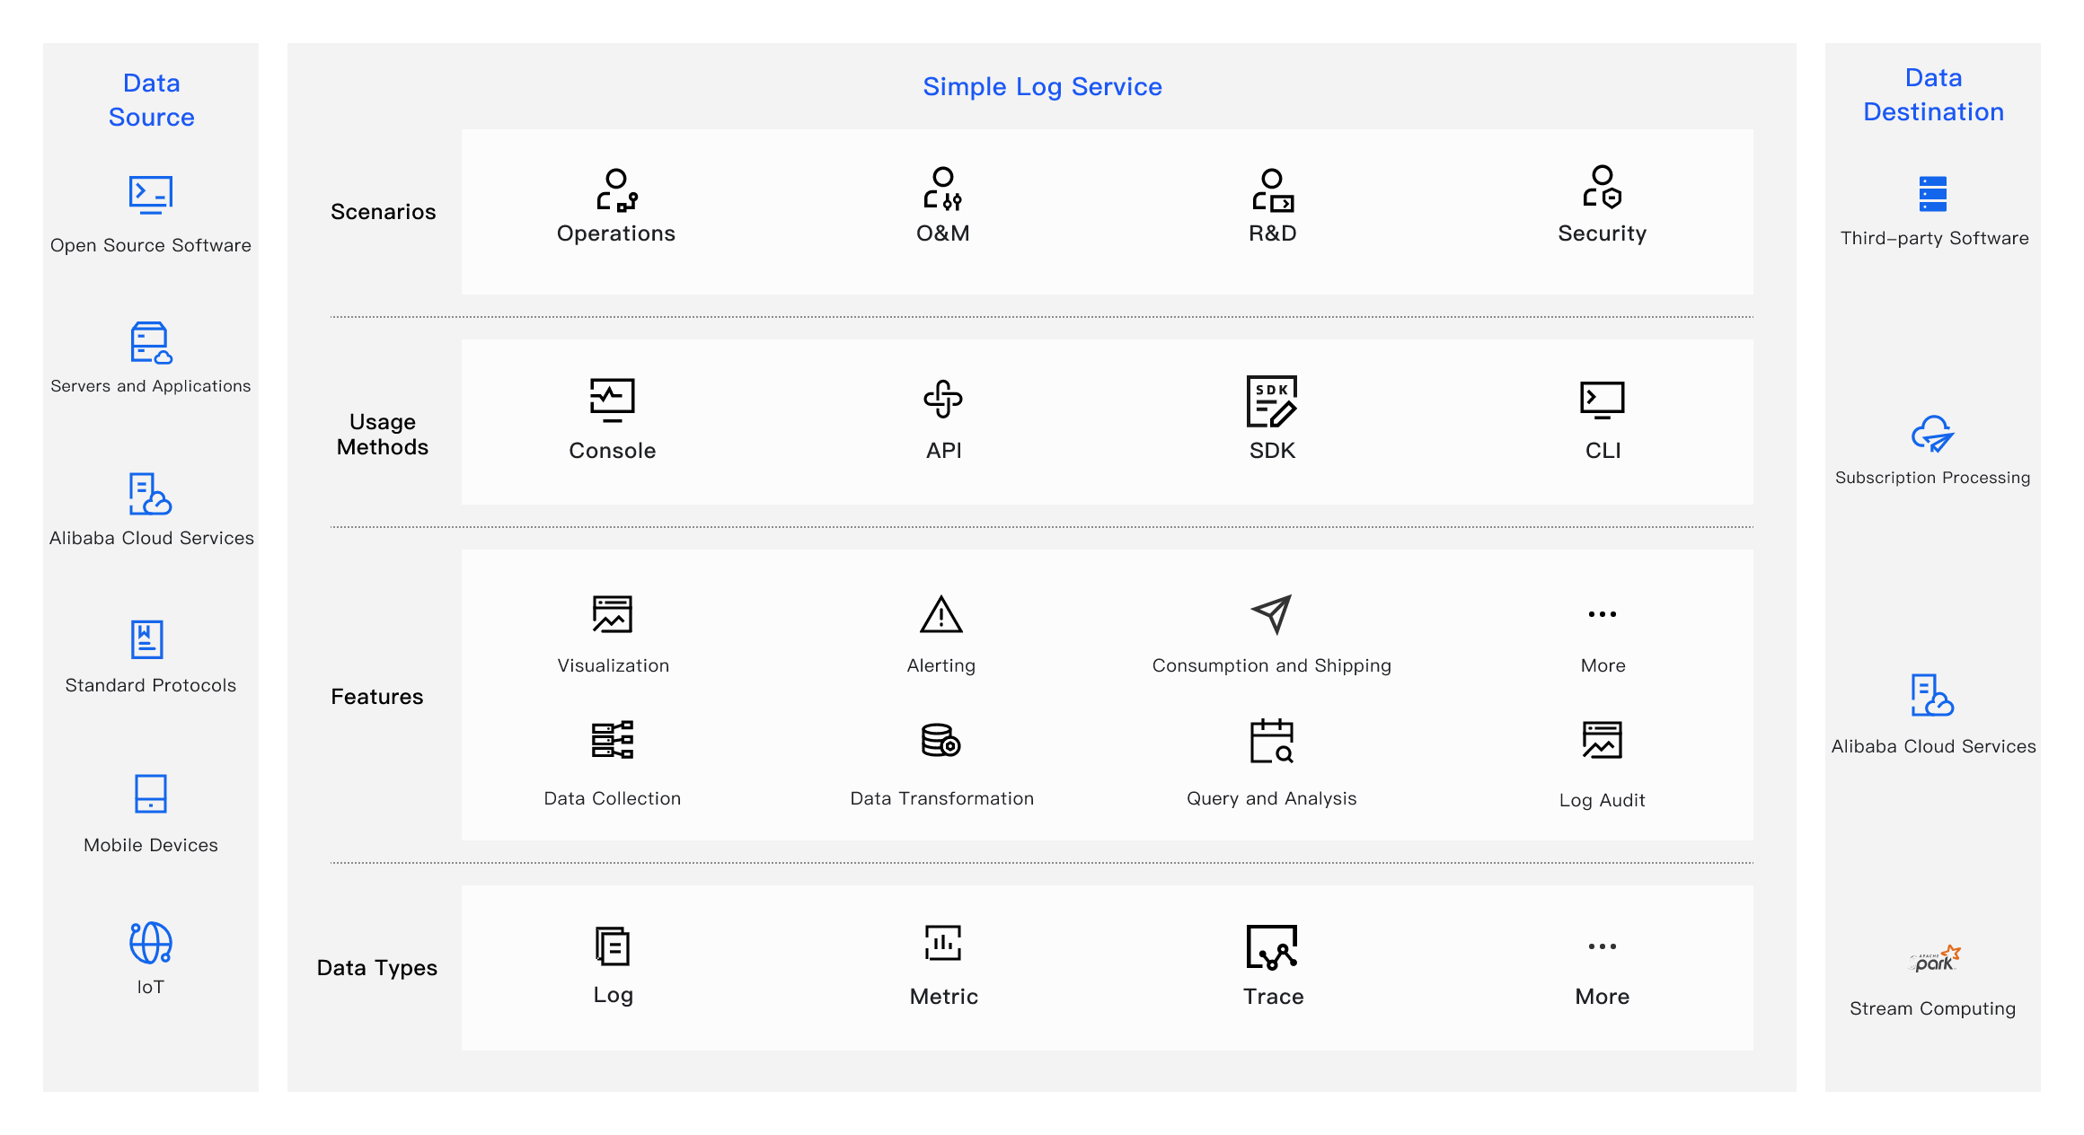Screen dimensions: 2084x1135
Task: Click the Alibaba Cloud Services icon under Data Source
Action: point(150,494)
